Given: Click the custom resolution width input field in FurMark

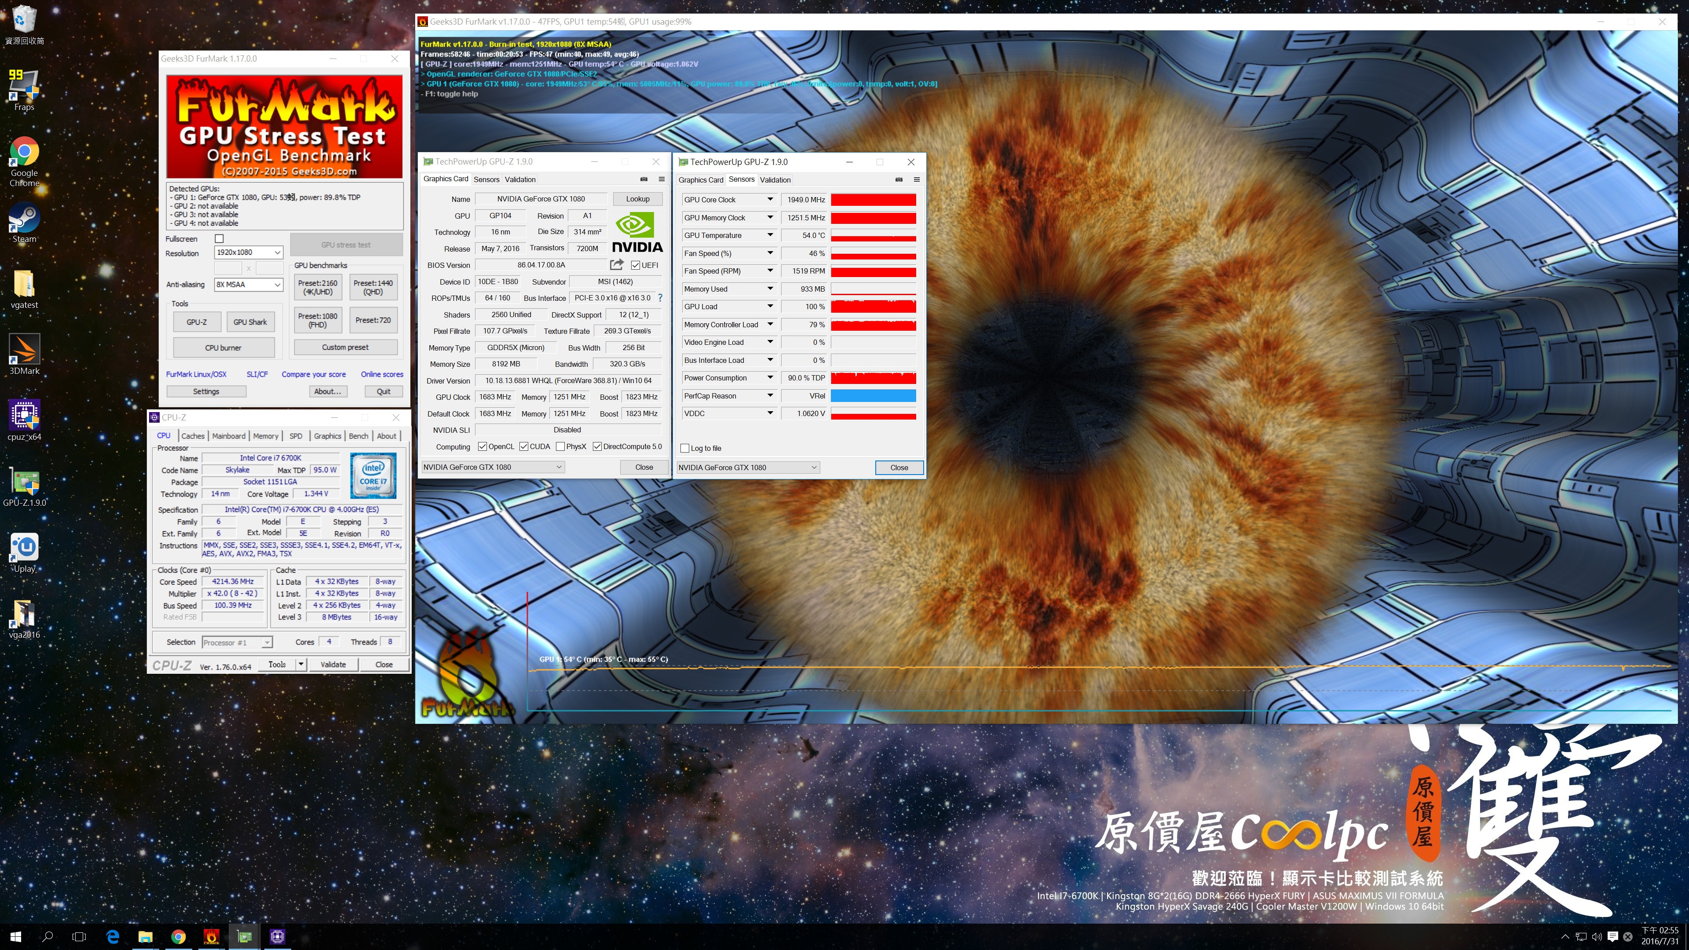Looking at the screenshot, I should pos(228,268).
